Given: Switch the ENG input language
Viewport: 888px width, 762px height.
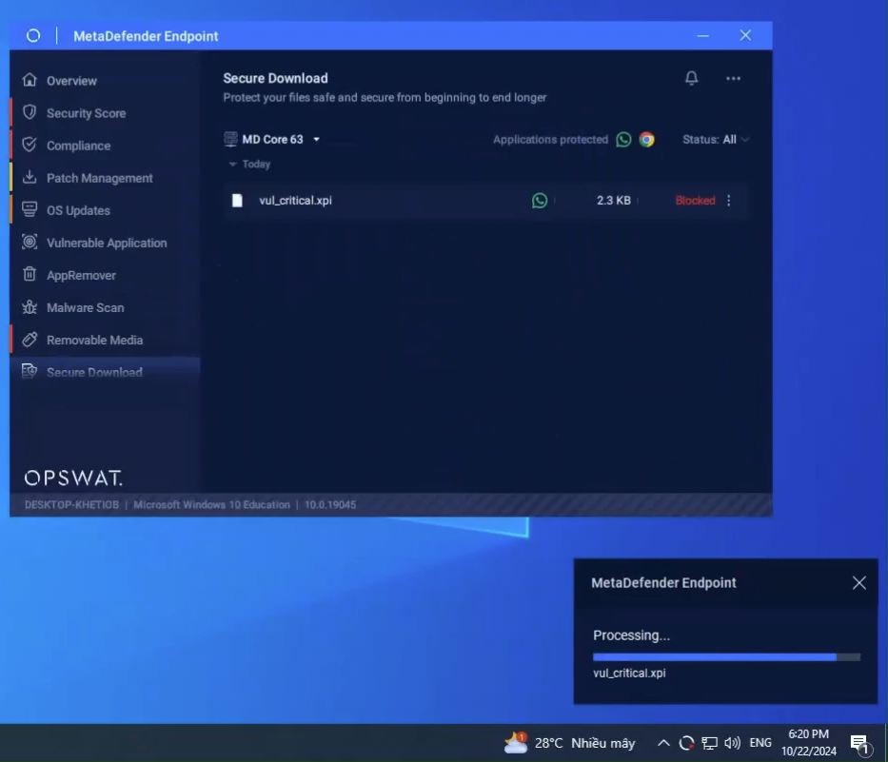Looking at the screenshot, I should coord(760,743).
